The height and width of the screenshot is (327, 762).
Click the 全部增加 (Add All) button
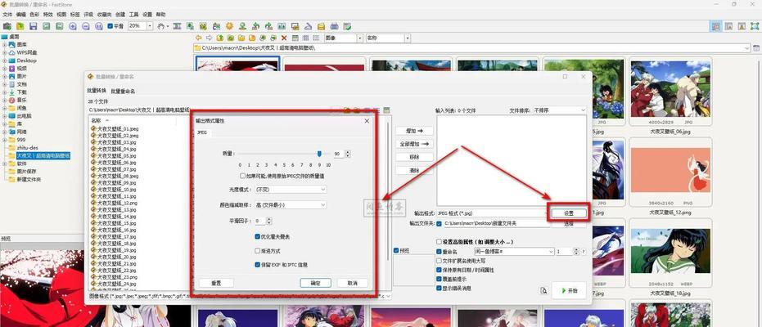point(414,144)
